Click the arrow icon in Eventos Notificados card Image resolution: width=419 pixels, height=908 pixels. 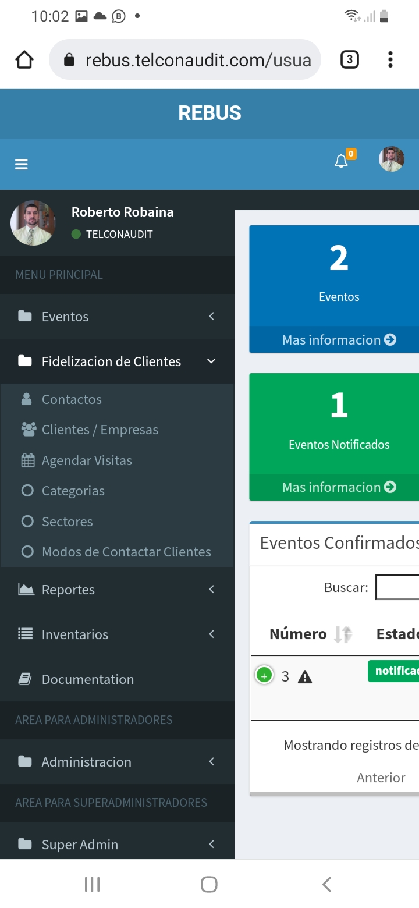point(390,487)
